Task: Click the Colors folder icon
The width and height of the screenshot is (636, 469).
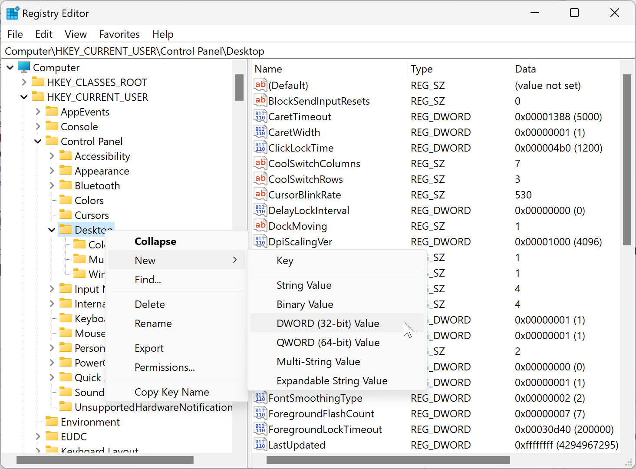Action: click(x=66, y=200)
